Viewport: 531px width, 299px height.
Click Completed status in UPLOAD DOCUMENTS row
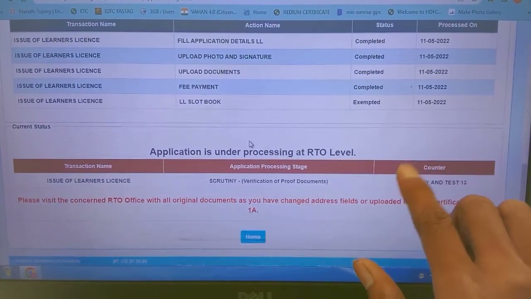click(x=368, y=72)
